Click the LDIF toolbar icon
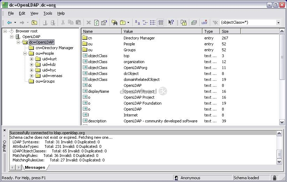The height and width of the screenshot is (182, 287). coord(204,23)
